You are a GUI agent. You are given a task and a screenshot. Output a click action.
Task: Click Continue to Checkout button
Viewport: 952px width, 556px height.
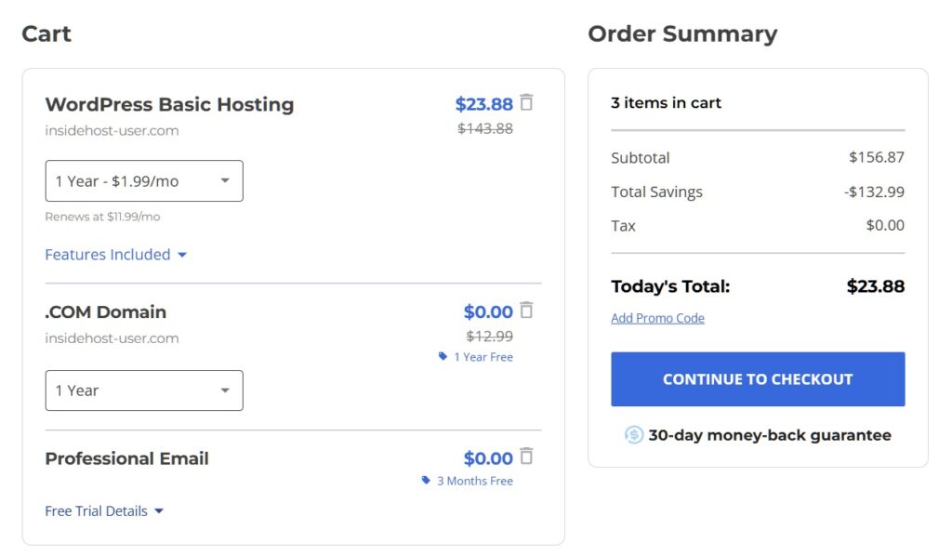[x=758, y=378]
